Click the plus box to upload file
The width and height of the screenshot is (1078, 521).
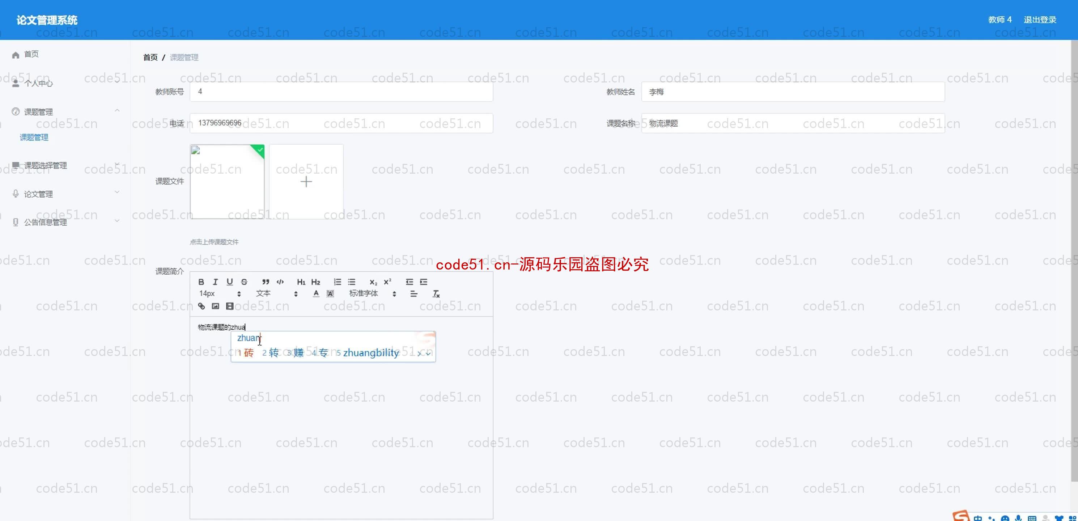[306, 182]
